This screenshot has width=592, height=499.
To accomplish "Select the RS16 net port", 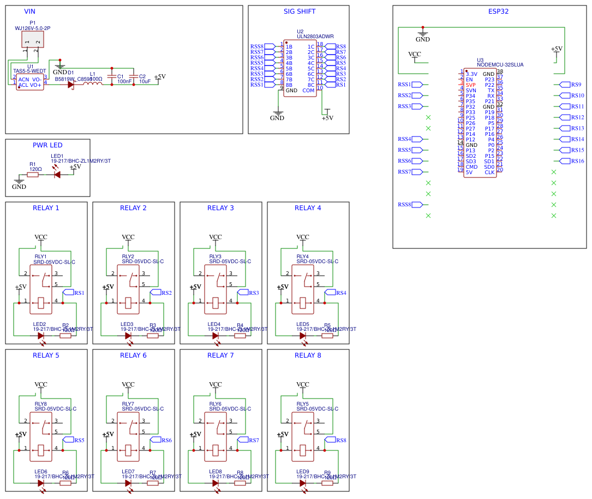I will 571,161.
